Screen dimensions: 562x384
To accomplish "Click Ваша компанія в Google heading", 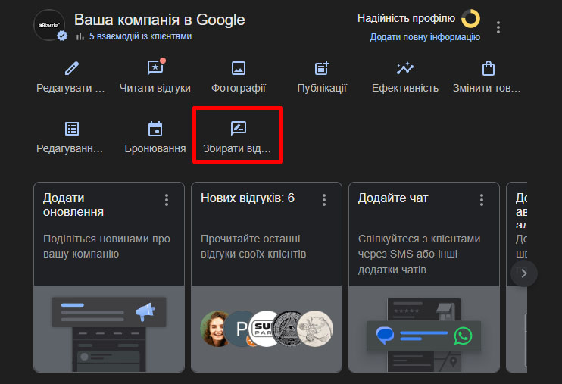I will (x=160, y=20).
